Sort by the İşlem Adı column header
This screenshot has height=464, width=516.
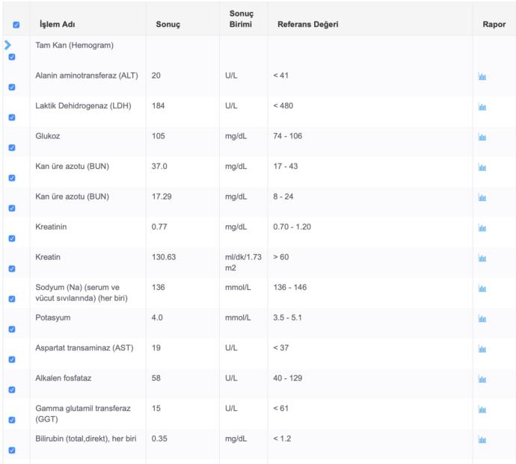click(58, 25)
